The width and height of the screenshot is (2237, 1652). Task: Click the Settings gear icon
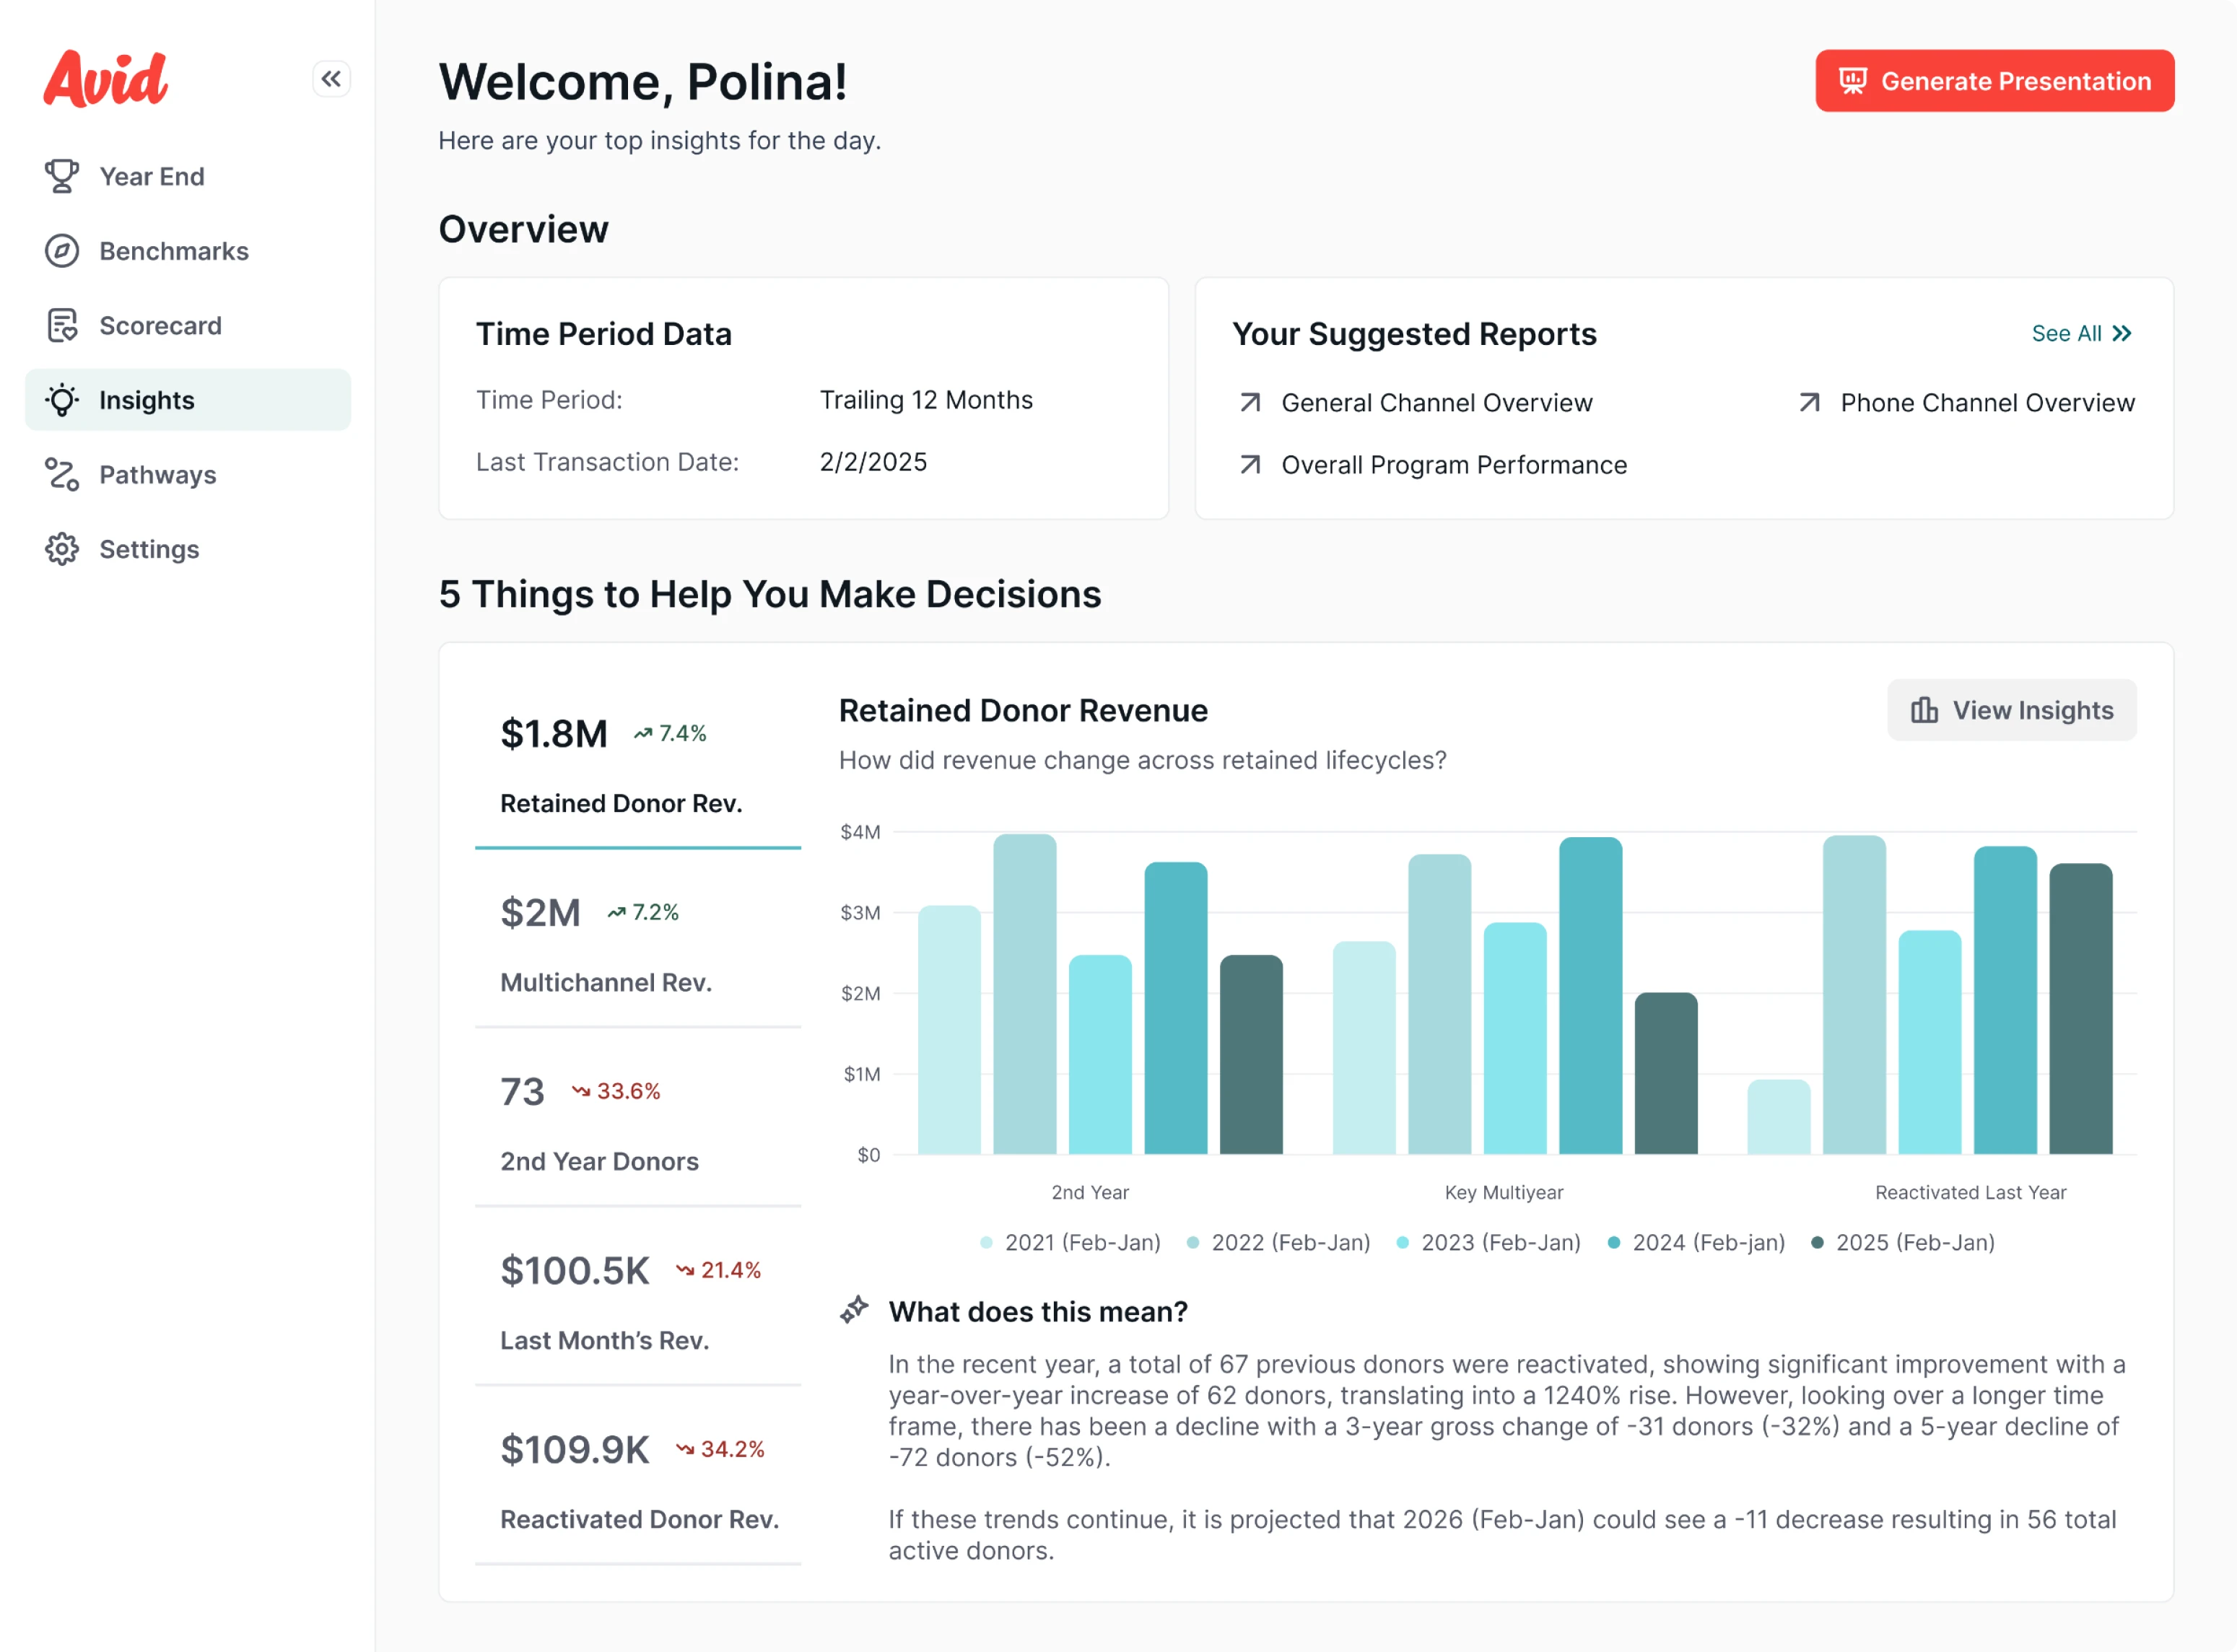pyautogui.click(x=62, y=549)
